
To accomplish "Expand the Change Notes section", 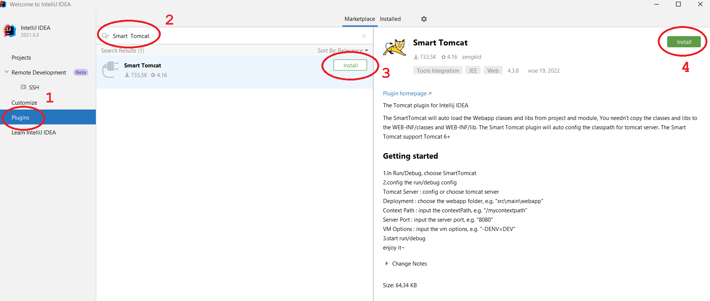I will [x=387, y=263].
